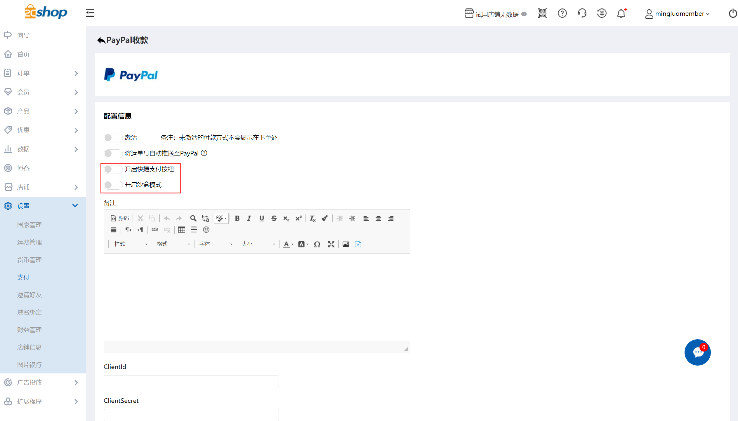The height and width of the screenshot is (421, 738).
Task: Open 支付 submenu item
Action: [23, 277]
